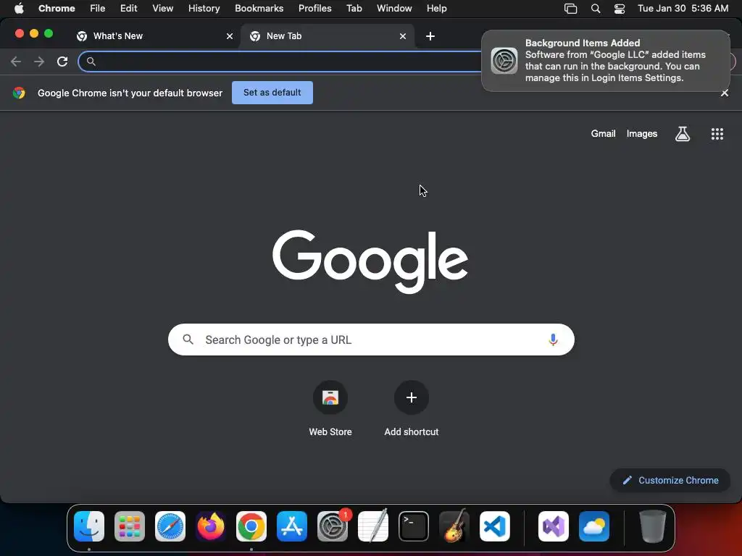Open a new tab with the plus button
742x556 pixels.
(430, 36)
